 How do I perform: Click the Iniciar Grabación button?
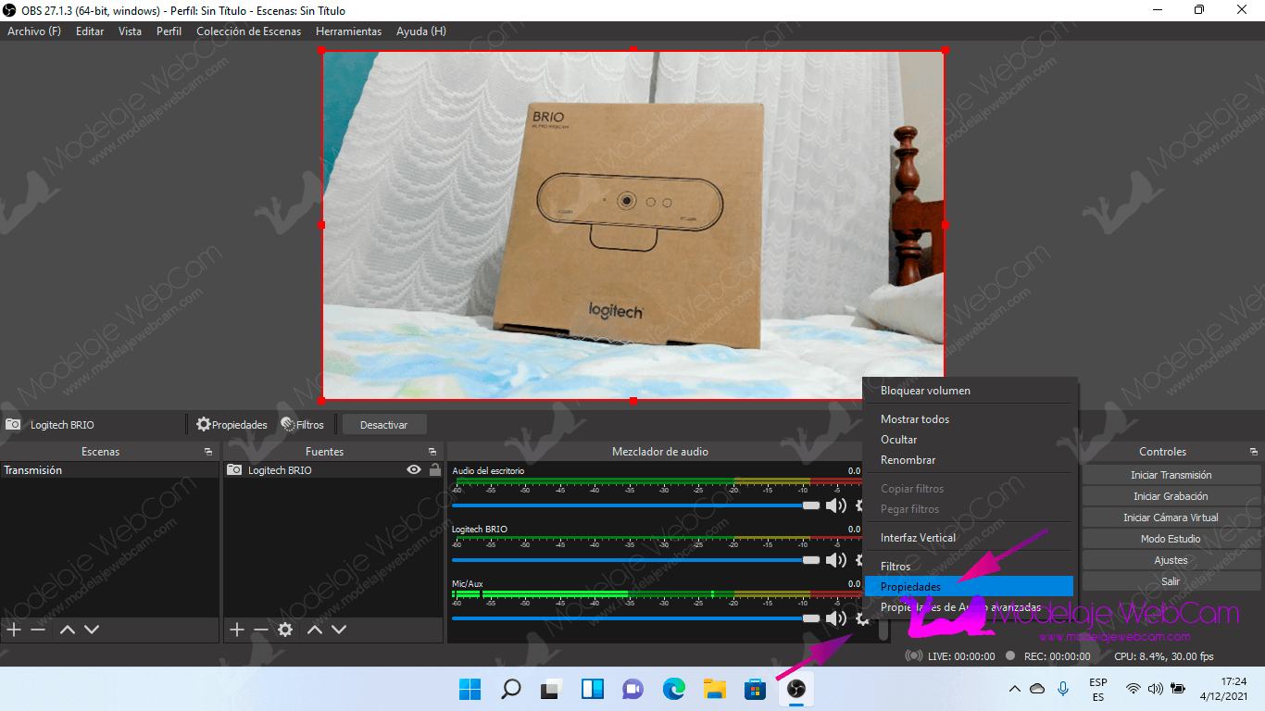(x=1171, y=496)
